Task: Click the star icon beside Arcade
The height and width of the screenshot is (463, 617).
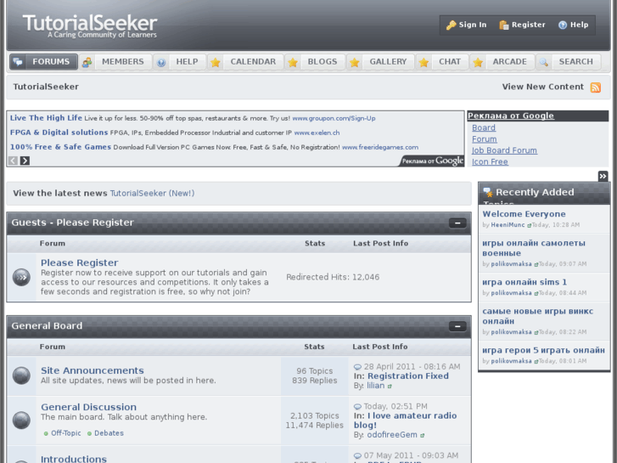Action: 478,62
